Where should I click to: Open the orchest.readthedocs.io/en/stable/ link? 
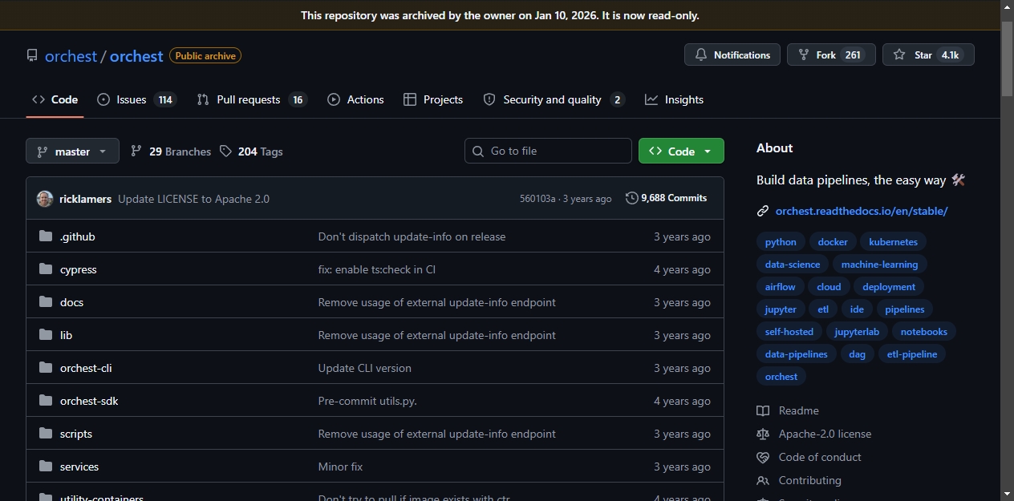tap(862, 211)
